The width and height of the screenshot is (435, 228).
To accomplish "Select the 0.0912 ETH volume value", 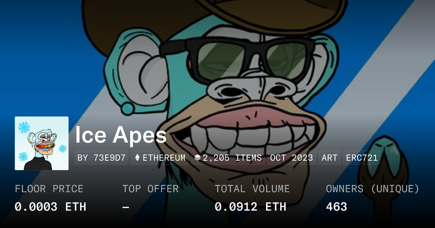I will pos(250,207).
